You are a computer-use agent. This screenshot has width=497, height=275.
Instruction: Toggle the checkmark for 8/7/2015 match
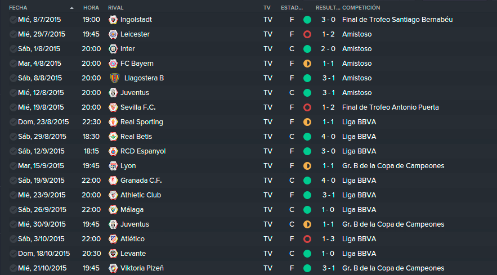coord(14,20)
